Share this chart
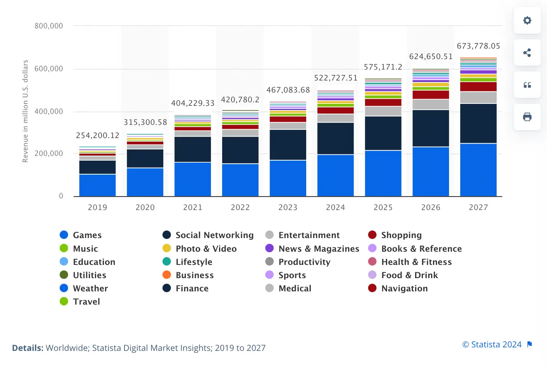Screen dimensions: 547x368 (x=527, y=53)
